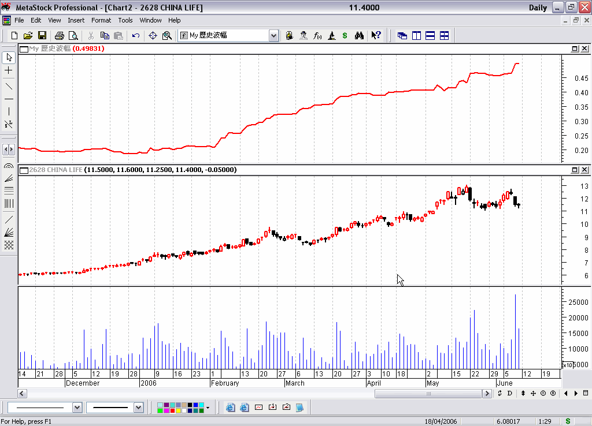Activate the What's This help pointer icon
This screenshot has height=426, width=592.
pos(376,35)
